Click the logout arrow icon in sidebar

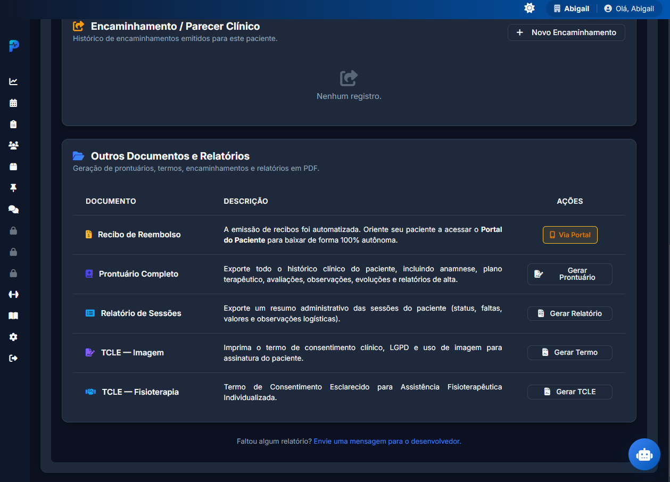(13, 358)
